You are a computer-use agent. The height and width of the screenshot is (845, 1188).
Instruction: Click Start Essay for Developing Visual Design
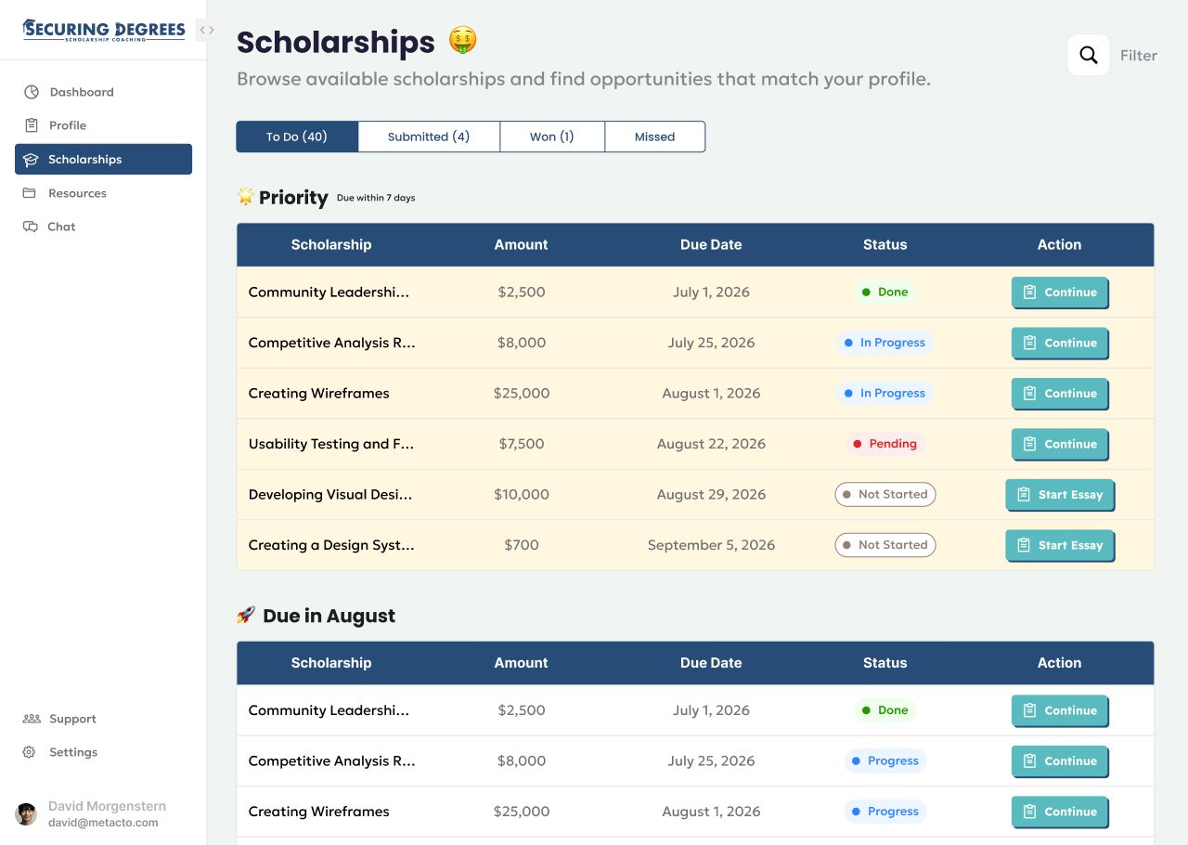[1060, 495]
